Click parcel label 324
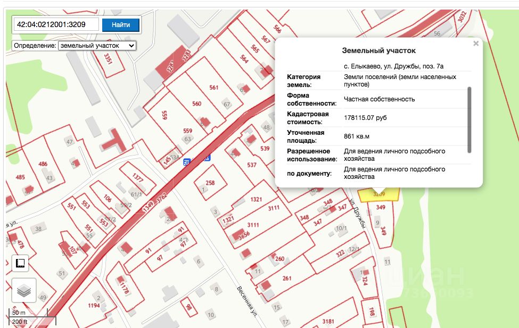Image resolution: width=519 pixels, height=328 pixels. [365, 280]
